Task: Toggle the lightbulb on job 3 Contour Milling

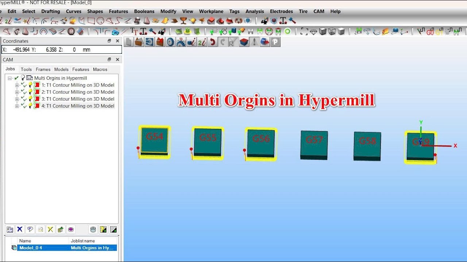Action: [30, 99]
